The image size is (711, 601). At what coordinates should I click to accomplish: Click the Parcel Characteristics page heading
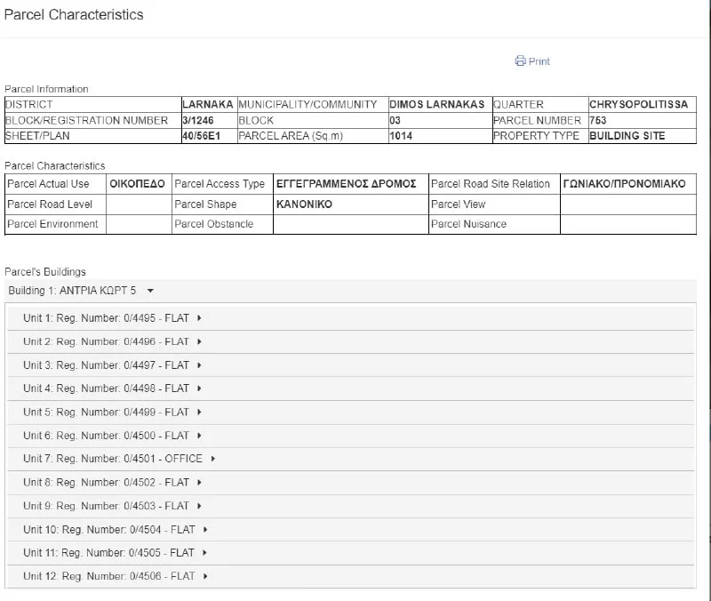pos(74,15)
